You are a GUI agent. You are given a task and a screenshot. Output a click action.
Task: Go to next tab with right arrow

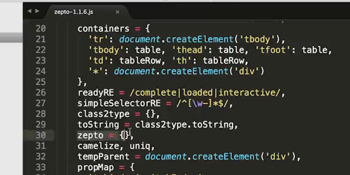pos(37,11)
